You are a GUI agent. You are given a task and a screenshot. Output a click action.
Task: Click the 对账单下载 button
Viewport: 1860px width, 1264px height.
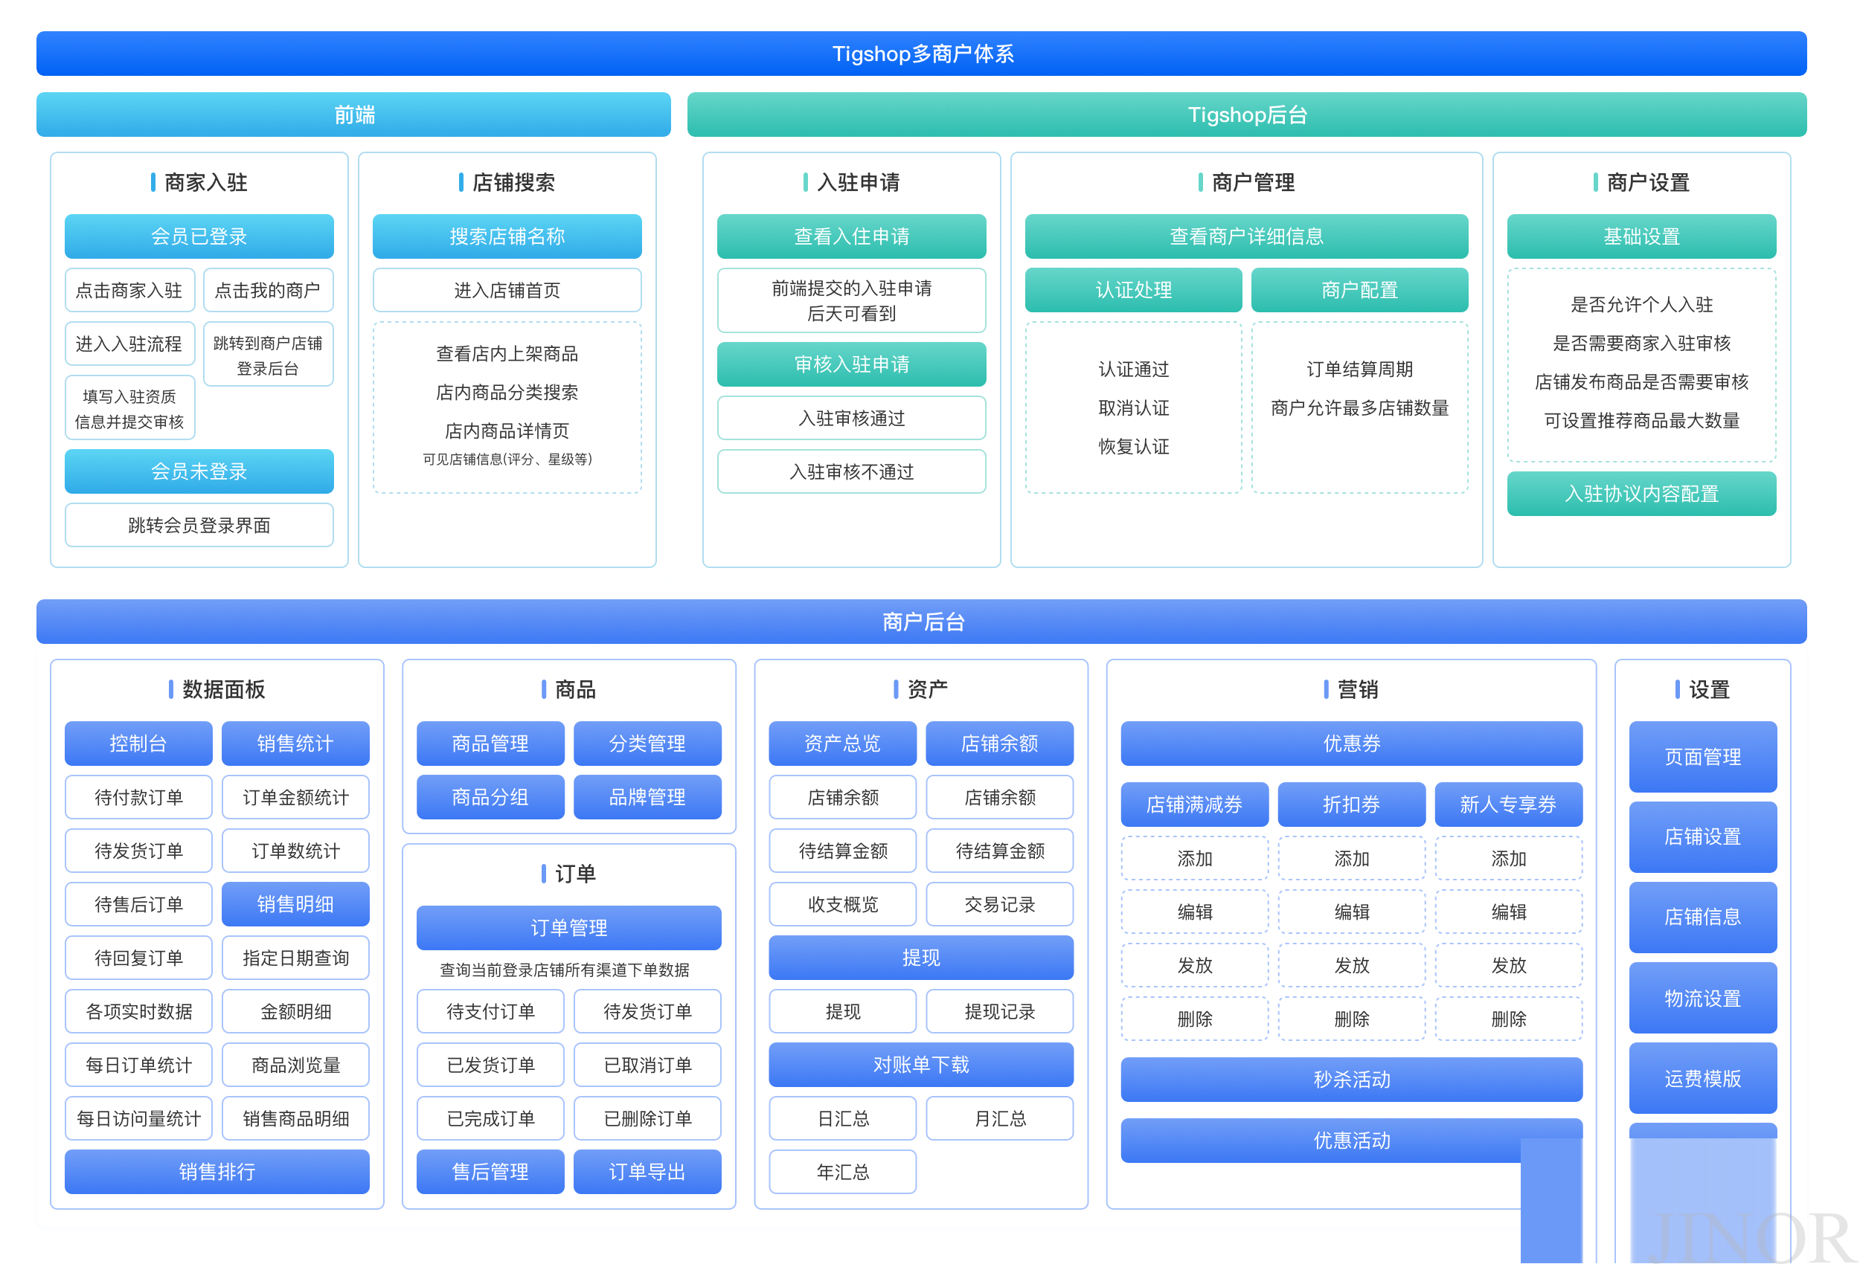click(x=921, y=1065)
